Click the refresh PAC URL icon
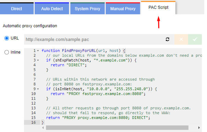The width and height of the screenshot is (207, 132). pos(168,39)
